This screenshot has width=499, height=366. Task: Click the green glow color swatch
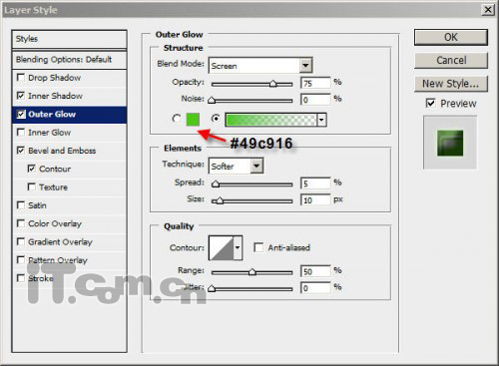click(193, 120)
